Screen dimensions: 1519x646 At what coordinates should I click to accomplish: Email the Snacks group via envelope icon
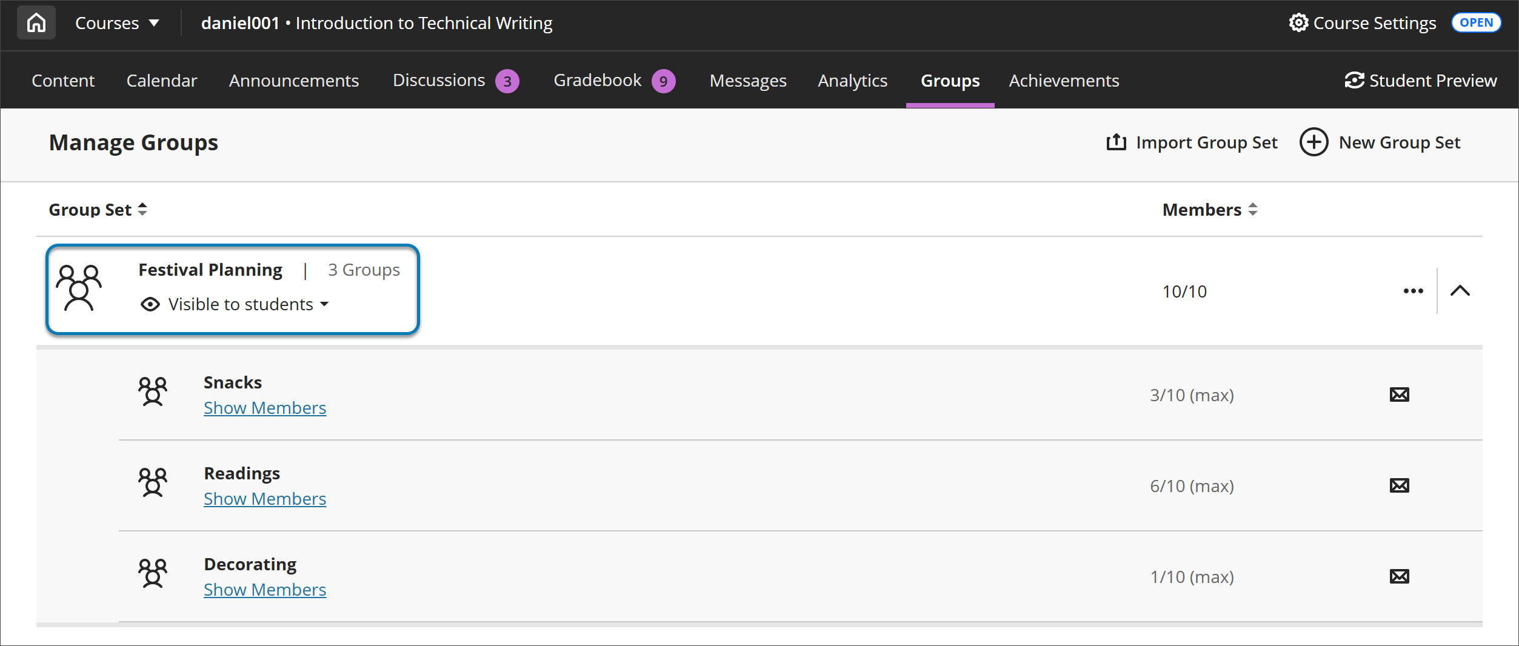[x=1399, y=395]
